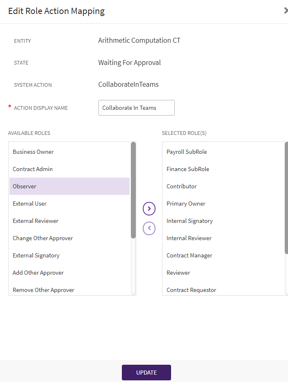The image size is (288, 382).
Task: Select Change Other Approver role
Action: [x=43, y=238]
